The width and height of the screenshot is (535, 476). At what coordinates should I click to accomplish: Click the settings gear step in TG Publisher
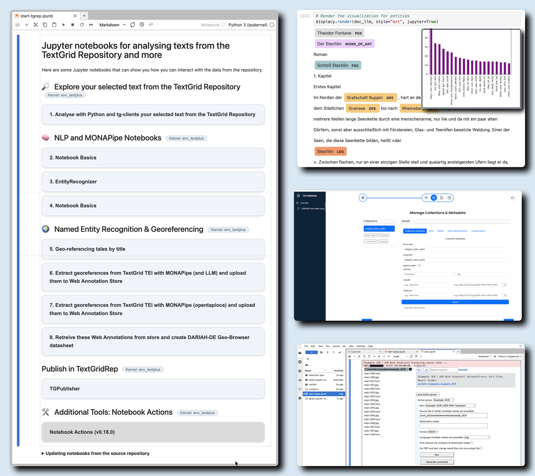pos(363,198)
